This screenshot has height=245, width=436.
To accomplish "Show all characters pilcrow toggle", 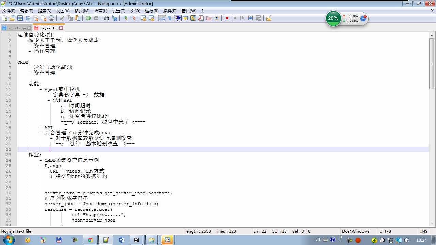I will tap(170, 18).
